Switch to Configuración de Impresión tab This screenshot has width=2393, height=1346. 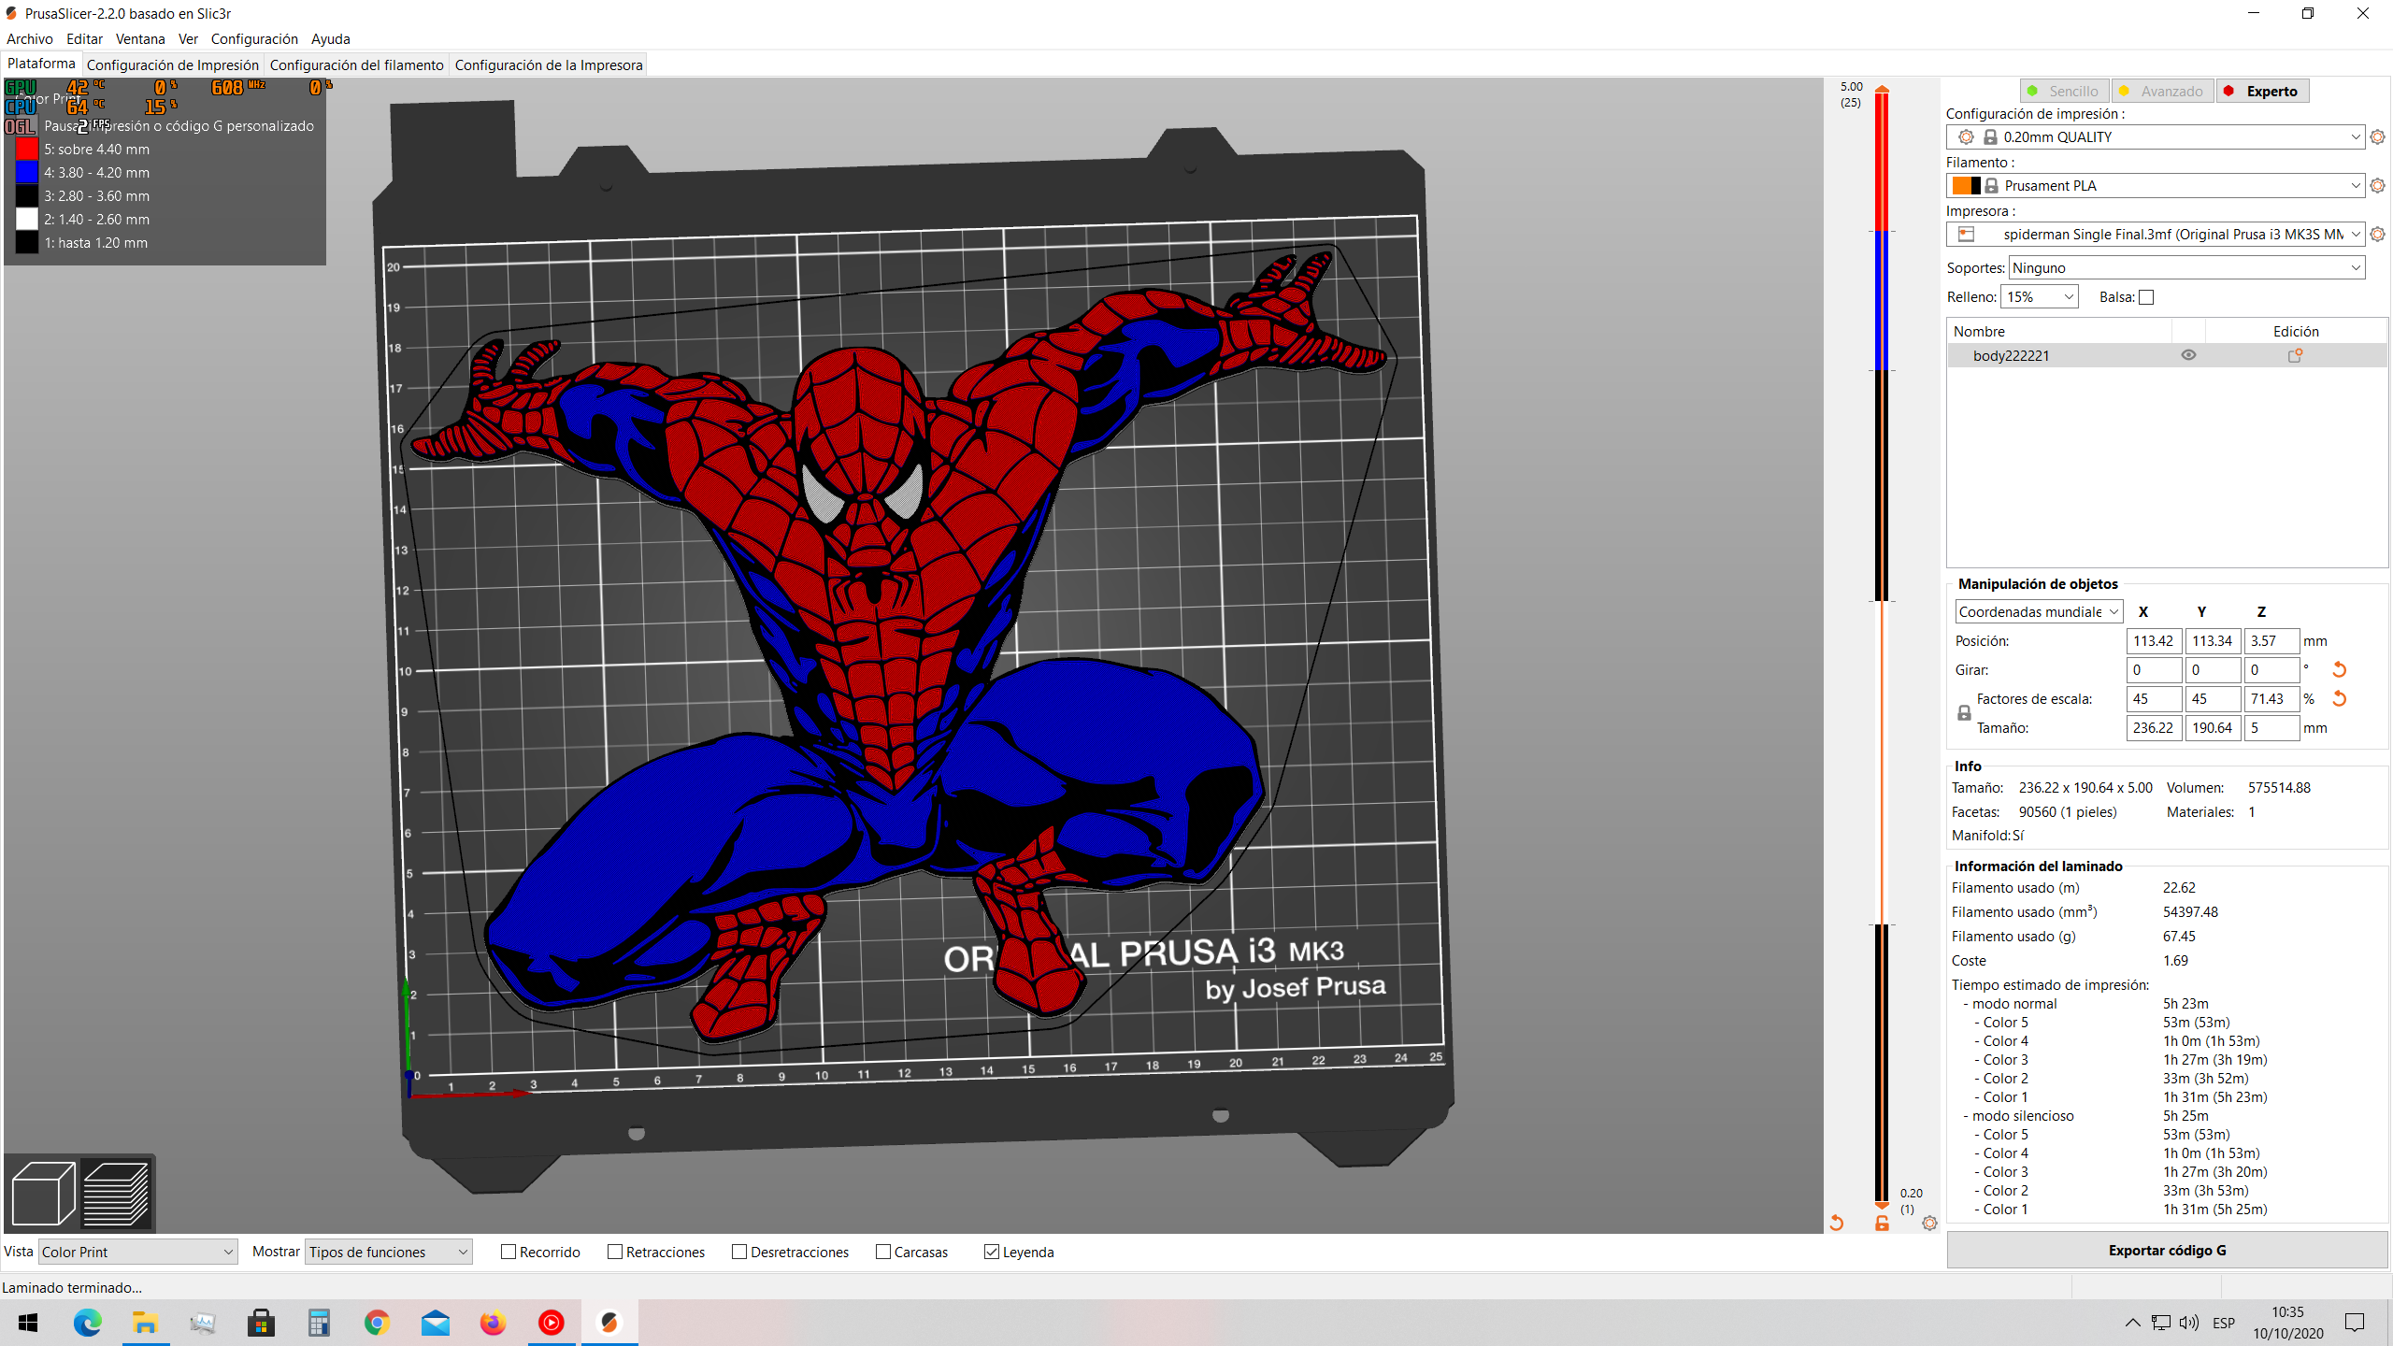(173, 65)
